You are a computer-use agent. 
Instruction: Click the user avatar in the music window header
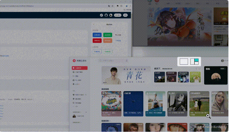[222, 61]
